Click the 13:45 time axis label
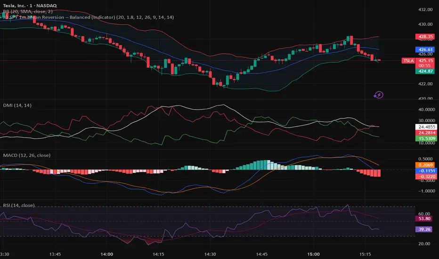Screen dimensions: 439x259 click(55, 254)
